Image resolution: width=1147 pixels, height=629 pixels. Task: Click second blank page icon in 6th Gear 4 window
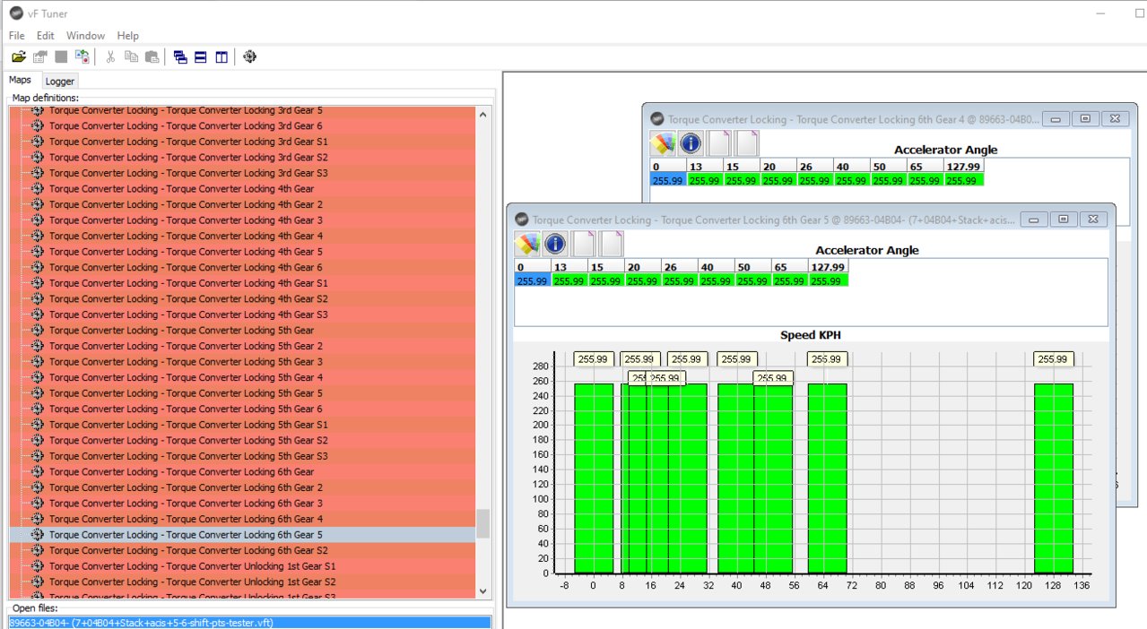tap(747, 143)
